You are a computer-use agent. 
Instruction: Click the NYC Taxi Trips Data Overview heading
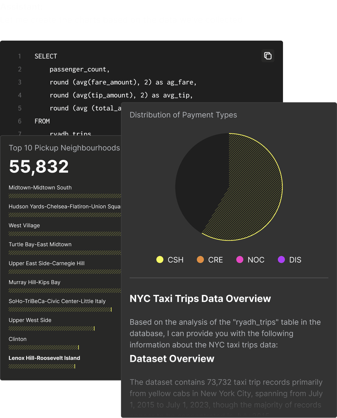click(200, 298)
